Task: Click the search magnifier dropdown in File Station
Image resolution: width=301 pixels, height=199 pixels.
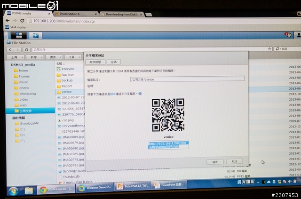Action: [278, 49]
